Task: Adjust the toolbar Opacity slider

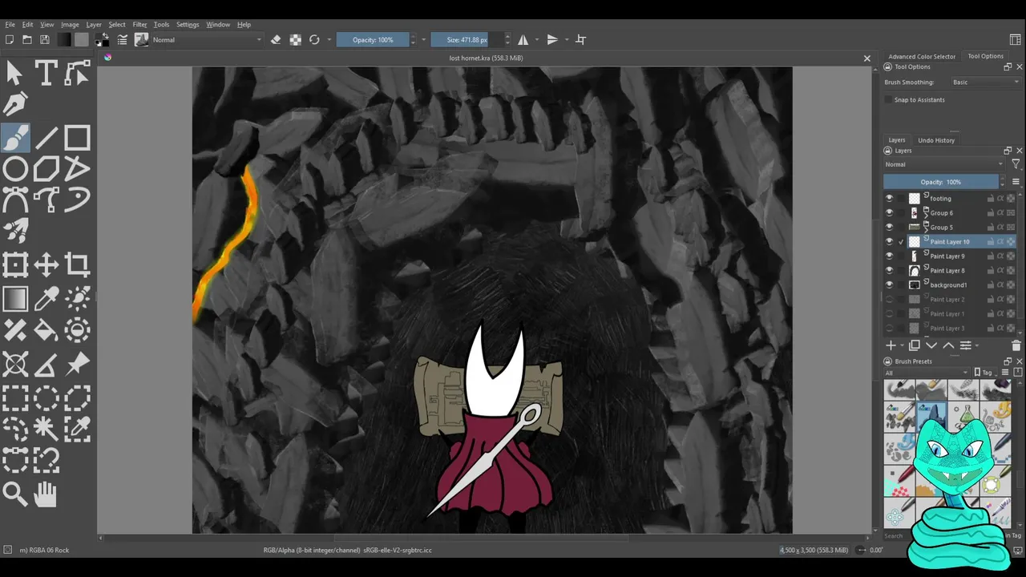Action: tap(373, 39)
